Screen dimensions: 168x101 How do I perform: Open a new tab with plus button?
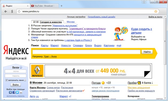coord(62,6)
